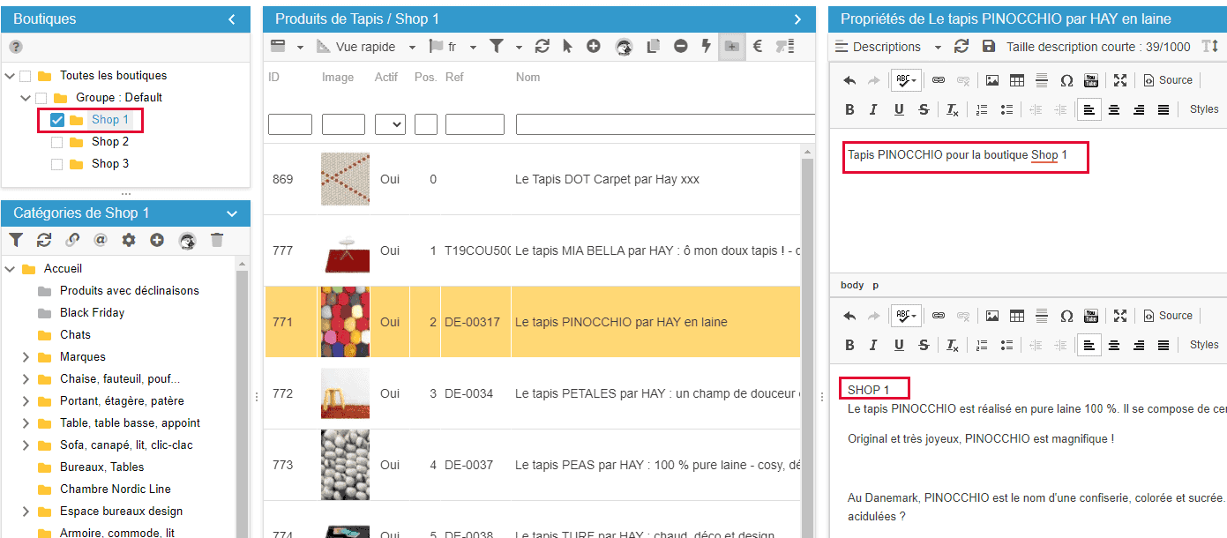Click the vertical scrollbar of product grid

point(806,335)
